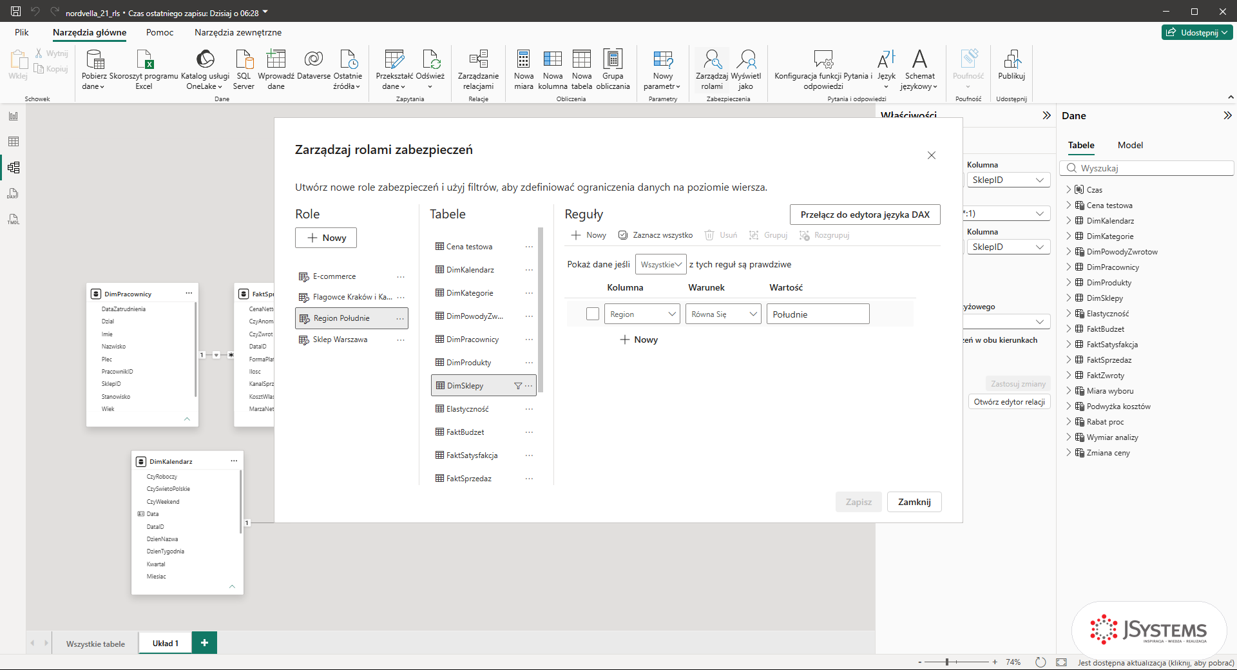The width and height of the screenshot is (1237, 670).
Task: Click the zoom slider in status bar
Action: (956, 662)
